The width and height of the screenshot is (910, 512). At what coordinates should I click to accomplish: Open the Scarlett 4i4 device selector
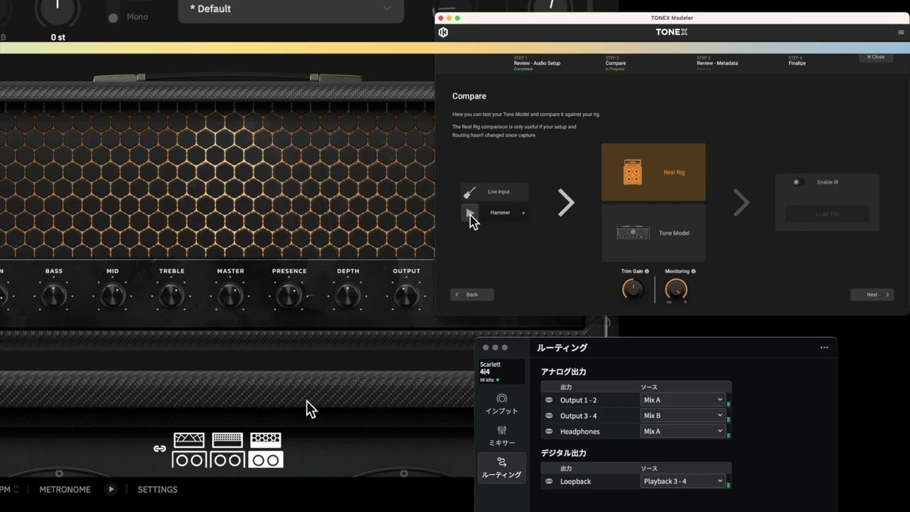click(502, 372)
